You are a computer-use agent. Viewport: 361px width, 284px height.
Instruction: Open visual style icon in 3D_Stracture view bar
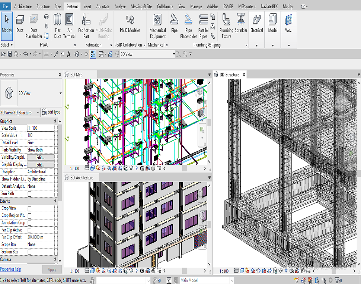(242, 271)
